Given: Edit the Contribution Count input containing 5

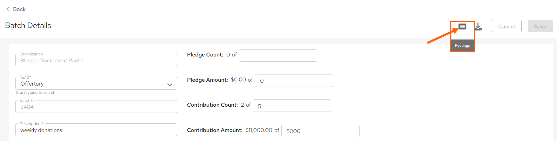Looking at the screenshot, I should (x=292, y=106).
